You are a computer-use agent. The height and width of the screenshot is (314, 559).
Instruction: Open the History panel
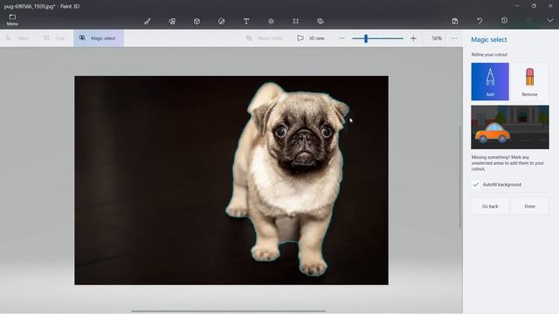[x=504, y=21]
